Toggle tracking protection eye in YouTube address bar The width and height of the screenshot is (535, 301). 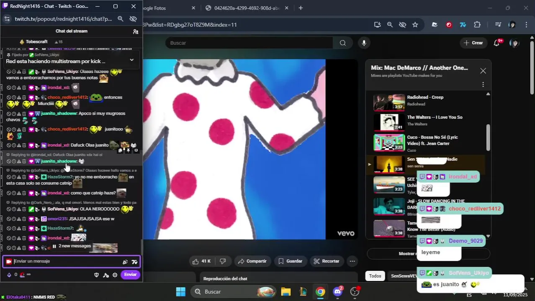click(x=402, y=25)
